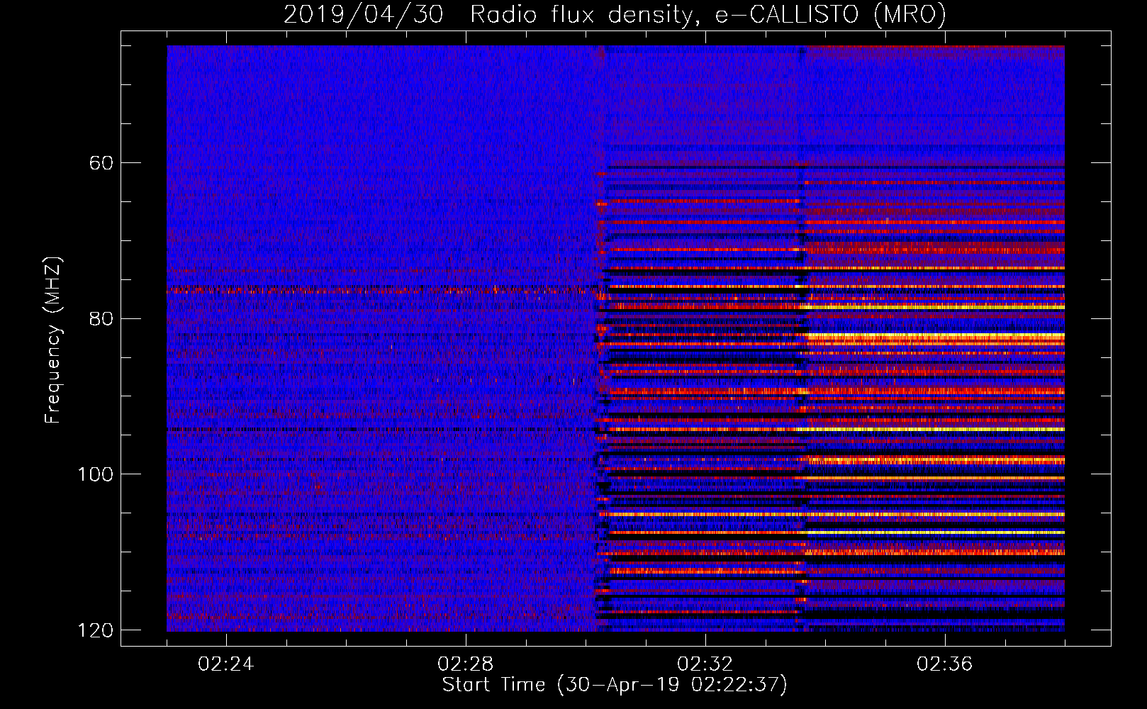Click the 60 frequency tick label
This screenshot has width=1147, height=709.
coord(101,163)
